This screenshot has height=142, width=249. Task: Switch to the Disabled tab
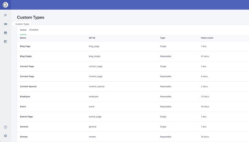coord(34,30)
